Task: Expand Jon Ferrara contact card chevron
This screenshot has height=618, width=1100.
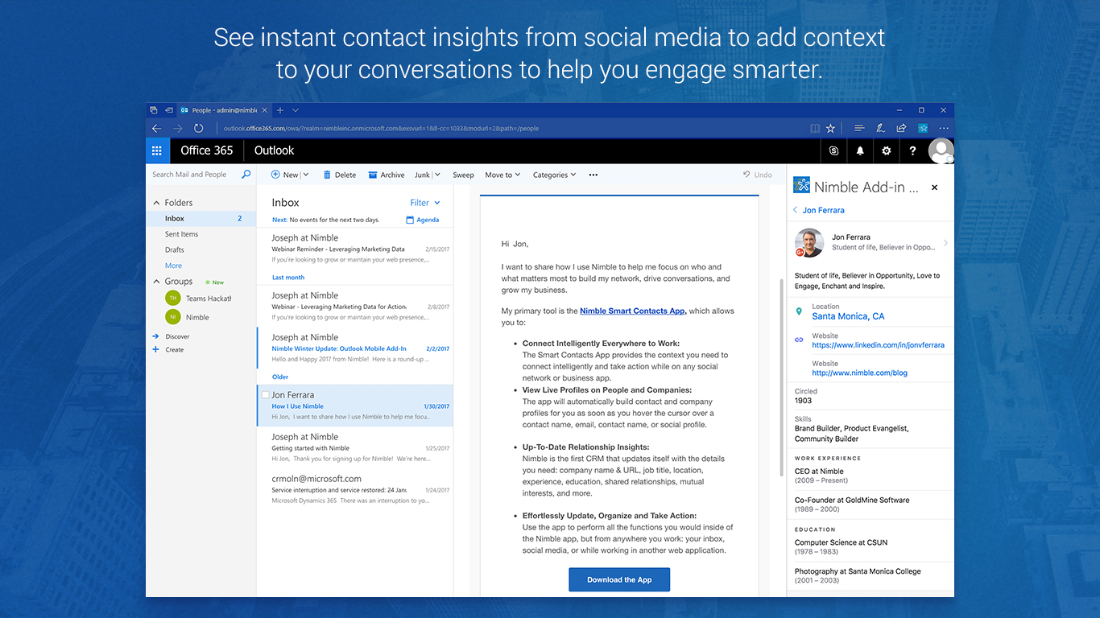Action: coord(945,242)
